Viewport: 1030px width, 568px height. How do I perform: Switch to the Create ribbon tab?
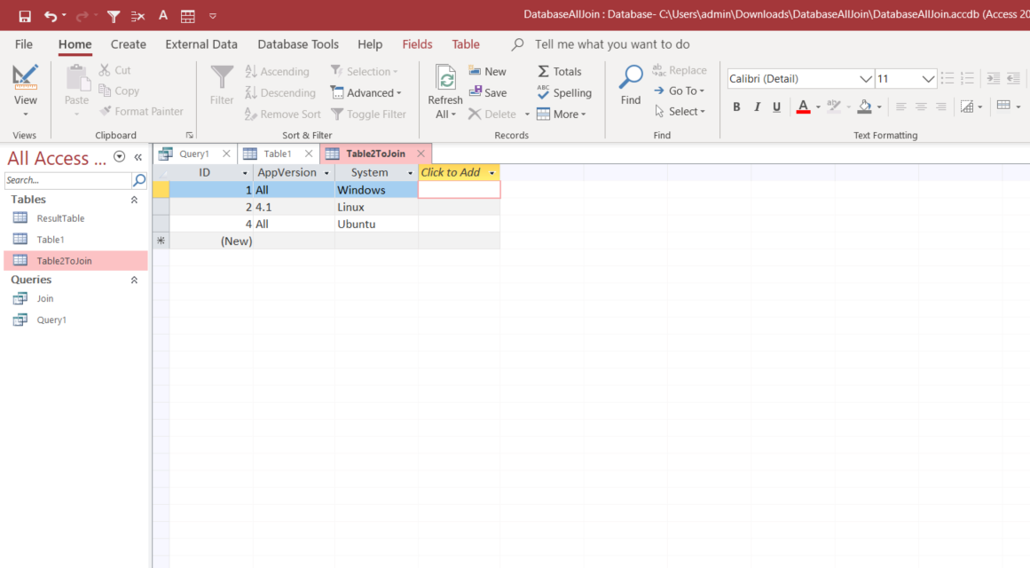tap(128, 44)
